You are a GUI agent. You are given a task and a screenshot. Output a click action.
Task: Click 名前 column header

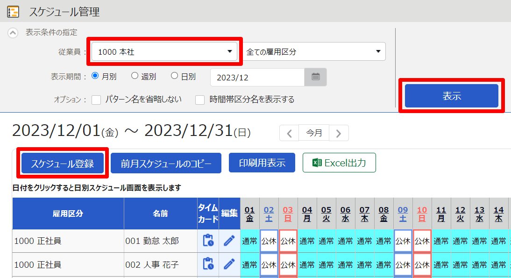[x=160, y=214]
